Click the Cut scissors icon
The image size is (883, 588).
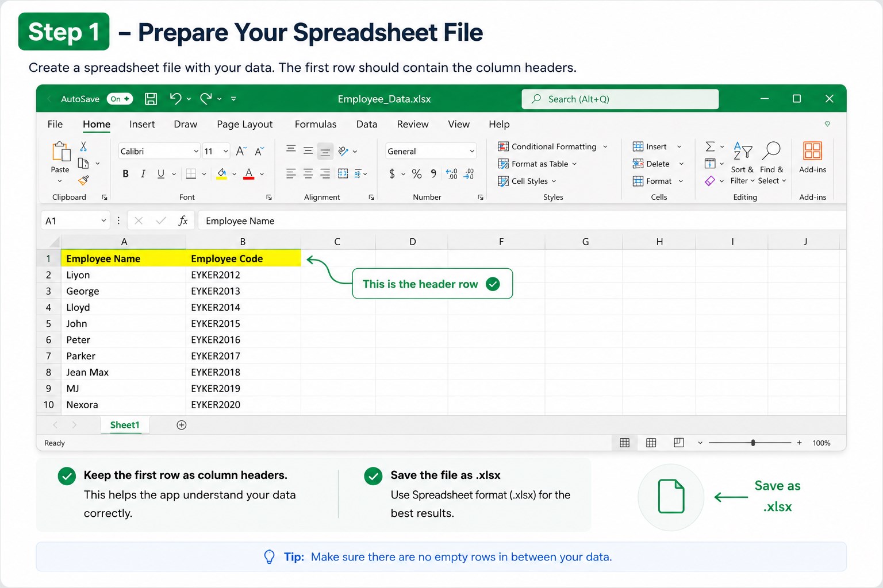pos(83,146)
